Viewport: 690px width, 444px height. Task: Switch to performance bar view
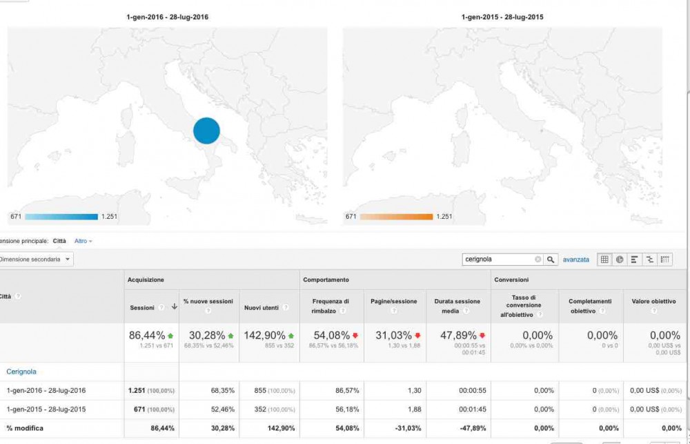[635, 260]
